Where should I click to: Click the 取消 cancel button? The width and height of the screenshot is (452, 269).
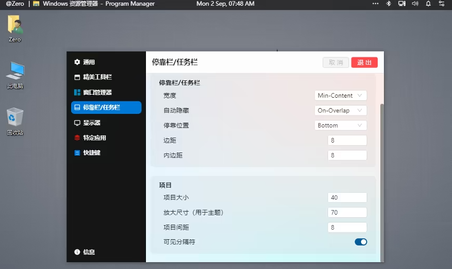pos(335,63)
